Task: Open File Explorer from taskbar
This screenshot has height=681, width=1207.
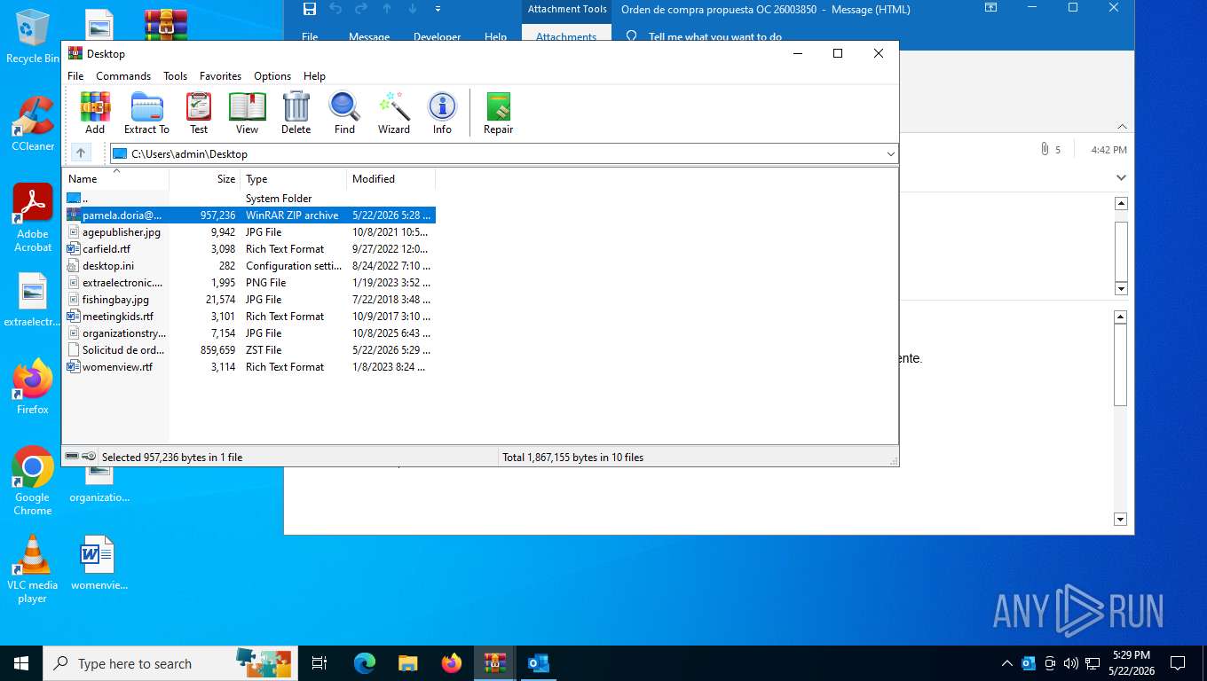Action: click(407, 663)
